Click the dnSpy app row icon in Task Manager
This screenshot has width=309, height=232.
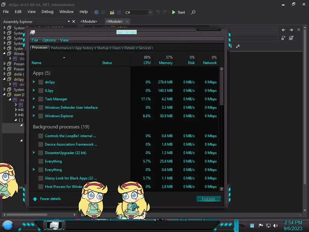pos(41,82)
